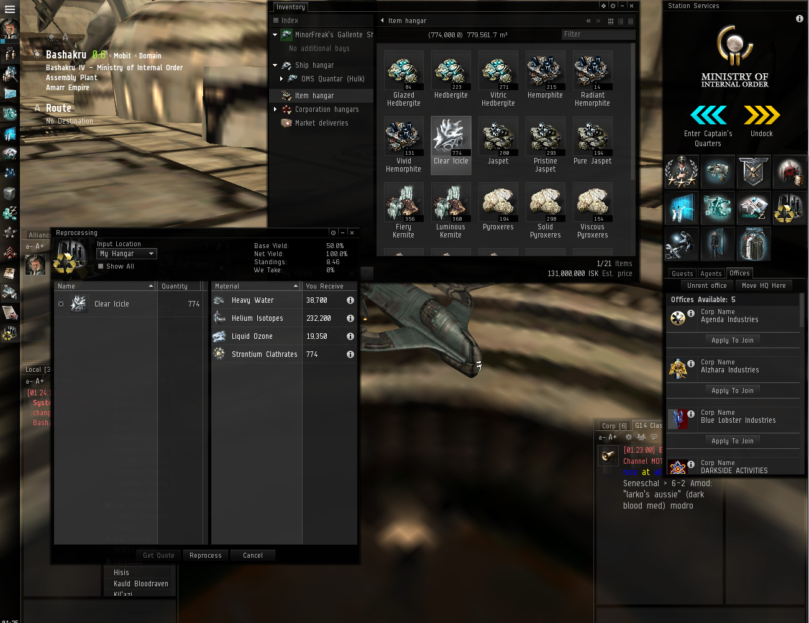
Task: Open the mail envelope icon in Neocom
Action: click(x=9, y=94)
